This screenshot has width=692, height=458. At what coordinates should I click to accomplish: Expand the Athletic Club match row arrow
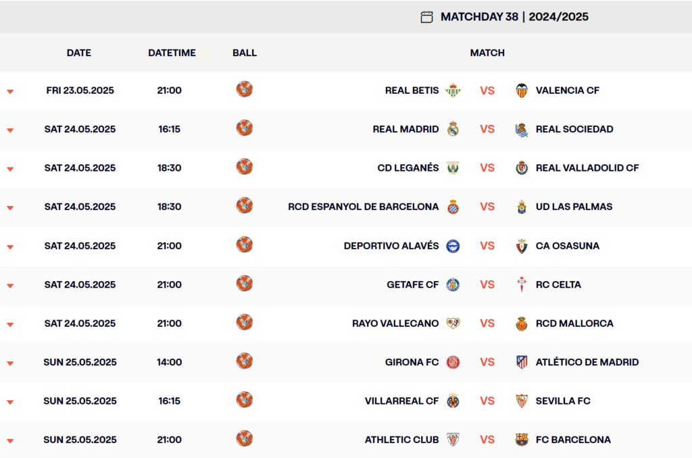(x=10, y=441)
